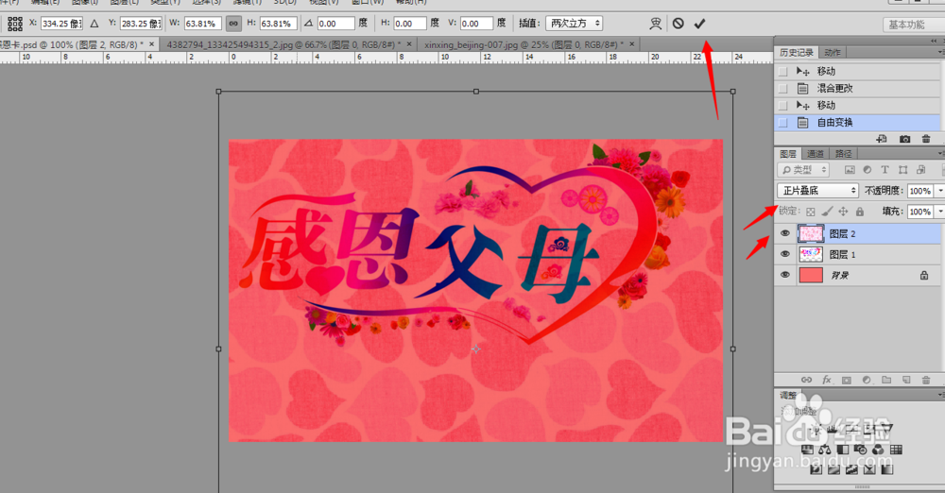945x493 pixels.
Task: Select the 图层 1 layer thumbnail
Action: pyautogui.click(x=811, y=254)
